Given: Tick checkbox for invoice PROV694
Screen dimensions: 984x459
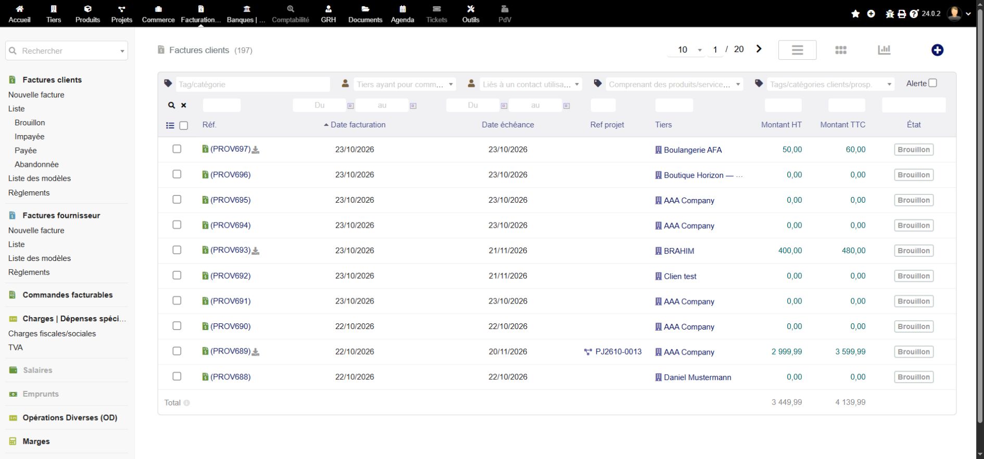Looking at the screenshot, I should [177, 225].
